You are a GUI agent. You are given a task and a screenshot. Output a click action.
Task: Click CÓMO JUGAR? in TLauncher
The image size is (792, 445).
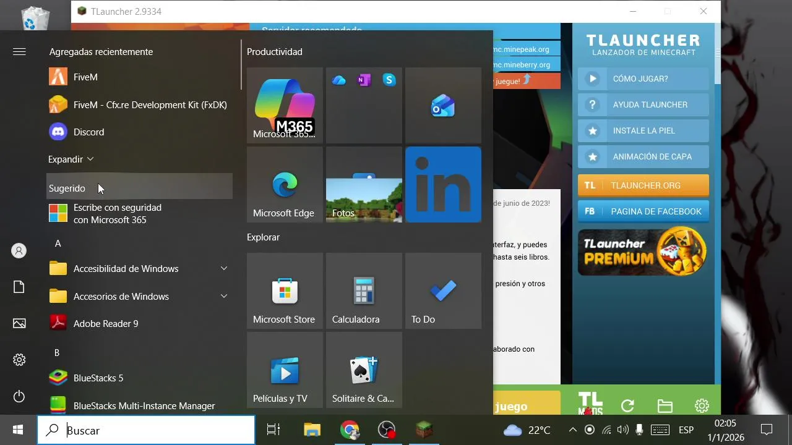pos(643,79)
